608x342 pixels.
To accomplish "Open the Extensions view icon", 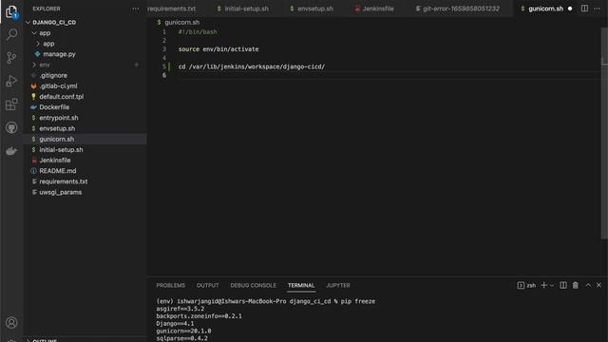I will [11, 104].
